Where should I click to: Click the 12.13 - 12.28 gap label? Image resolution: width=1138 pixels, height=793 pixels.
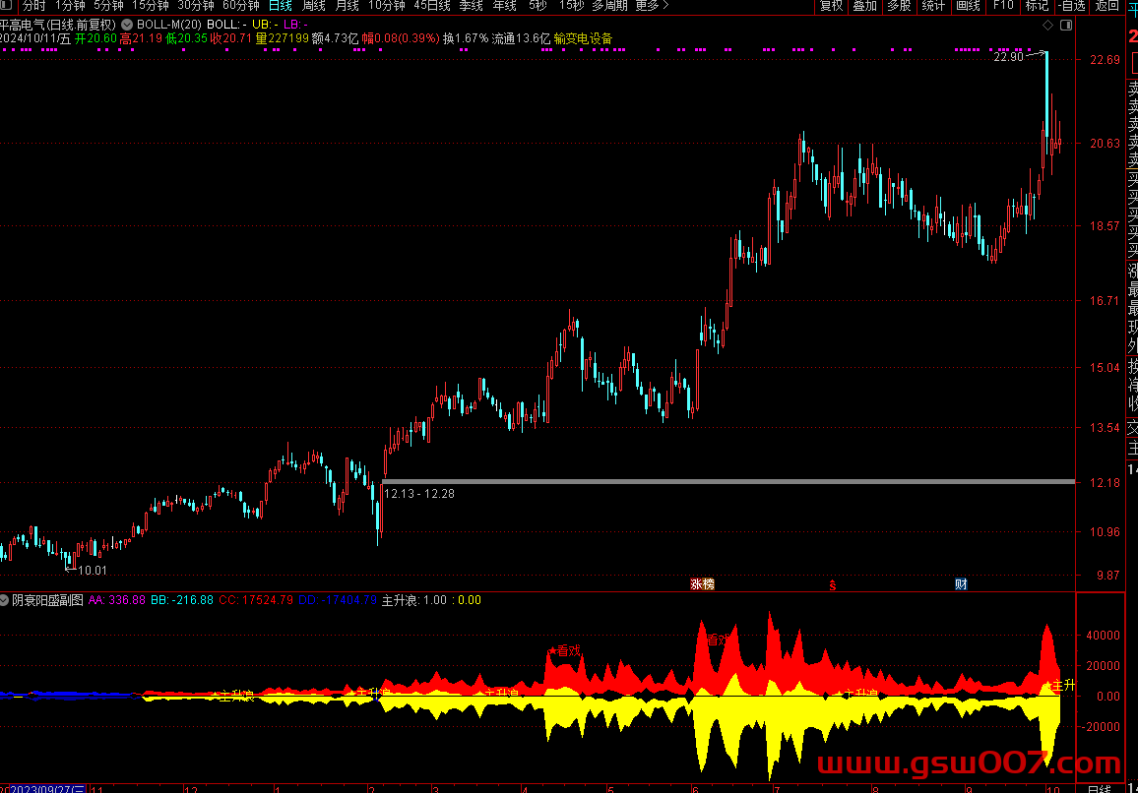click(x=419, y=493)
